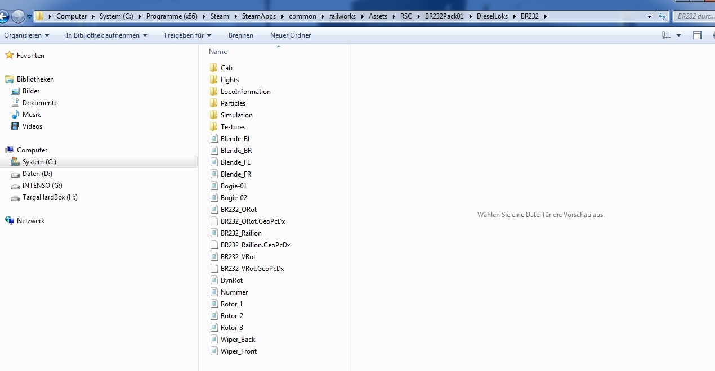Select the file named BR232_VRot
Image resolution: width=715 pixels, height=371 pixels.
(238, 257)
